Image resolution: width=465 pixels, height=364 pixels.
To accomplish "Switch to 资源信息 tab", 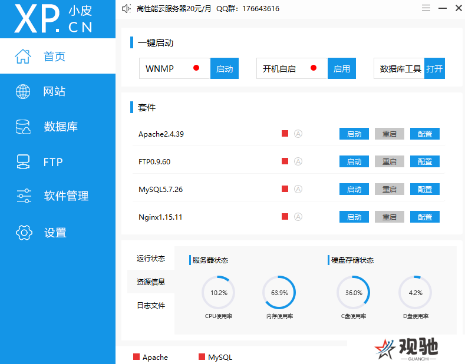I will tap(151, 282).
